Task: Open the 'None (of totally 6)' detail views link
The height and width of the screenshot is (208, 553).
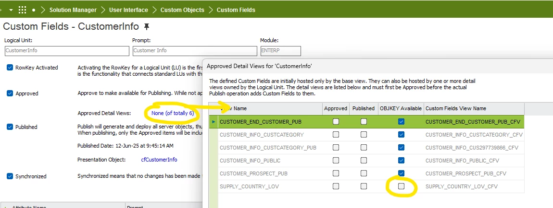Action: point(173,113)
